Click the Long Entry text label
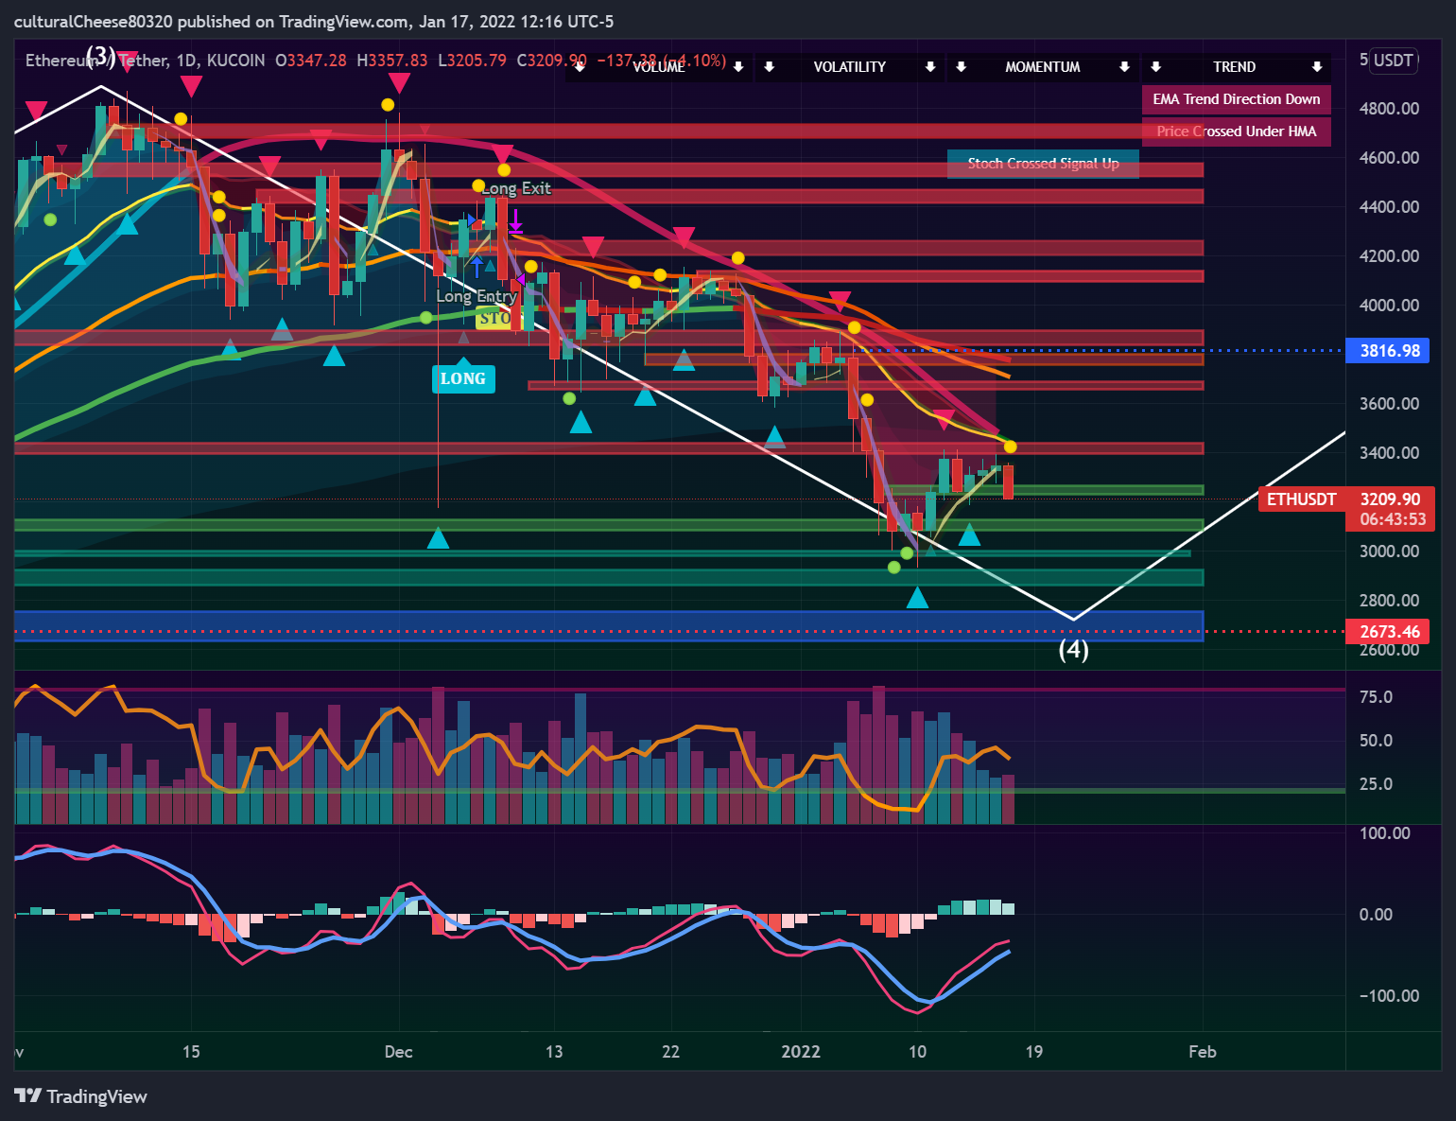This screenshot has width=1456, height=1121. (x=477, y=296)
